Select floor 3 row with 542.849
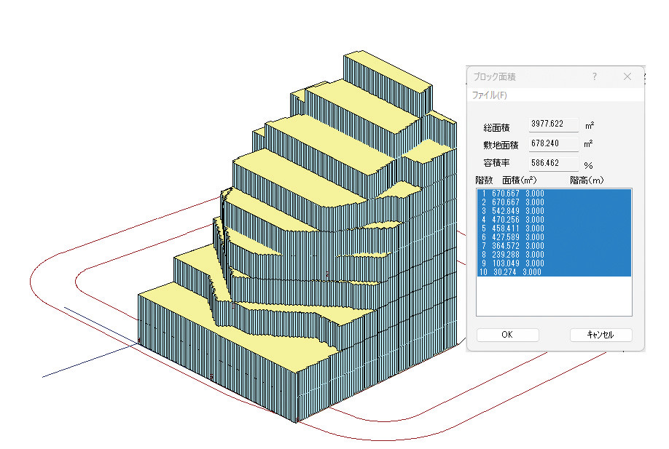The height and width of the screenshot is (449, 669). [554, 211]
